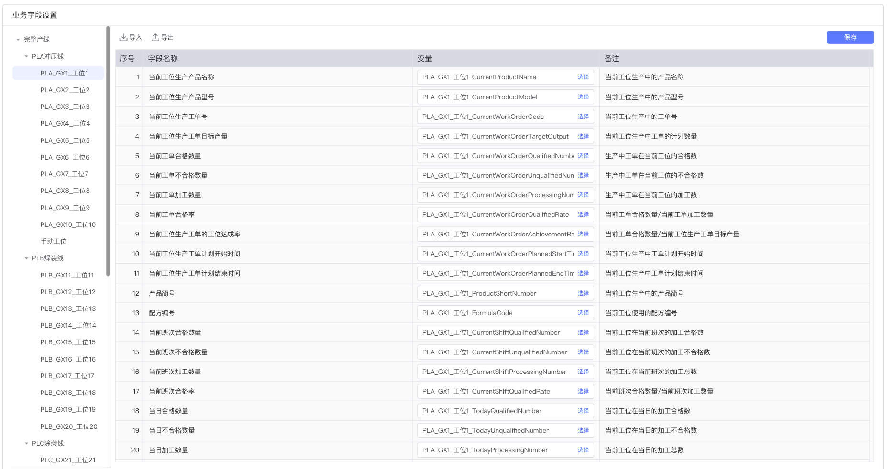Image resolution: width=888 pixels, height=469 pixels.
Task: Click the export (导出) icon
Action: [155, 37]
